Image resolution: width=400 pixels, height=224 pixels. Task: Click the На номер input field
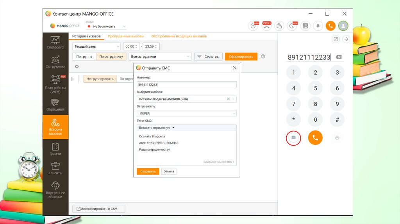coord(186,85)
